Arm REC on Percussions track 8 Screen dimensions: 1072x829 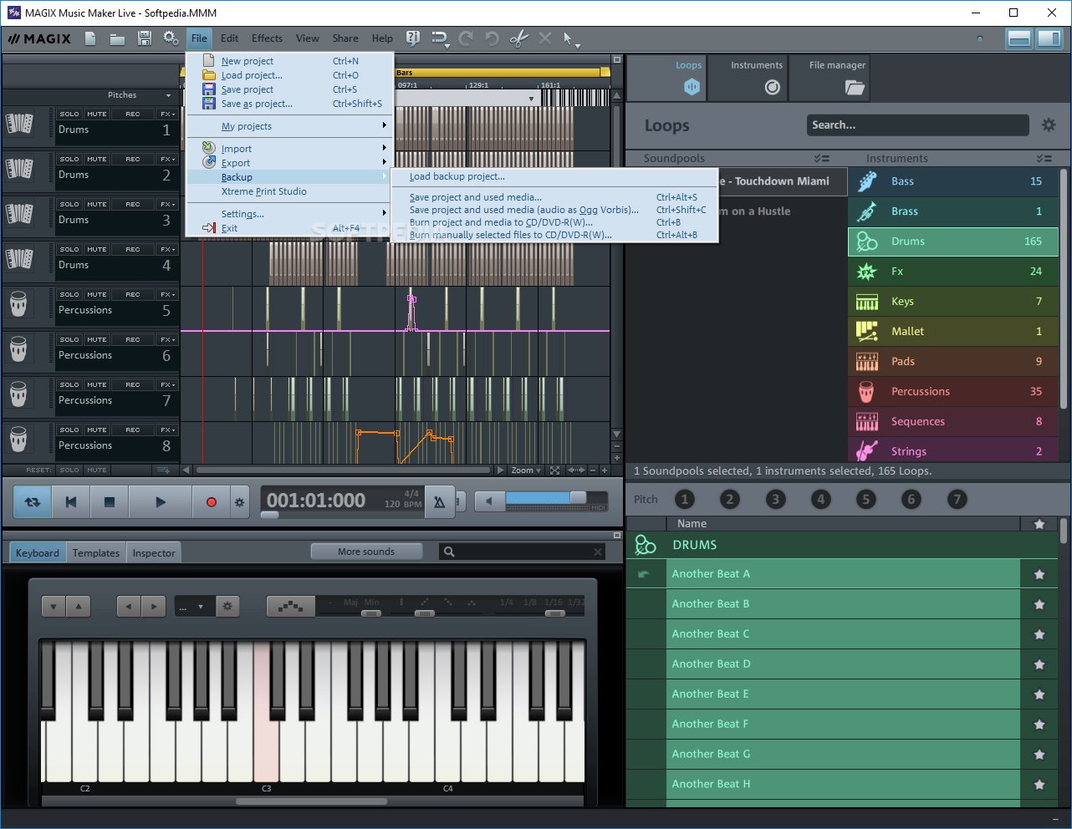click(133, 430)
